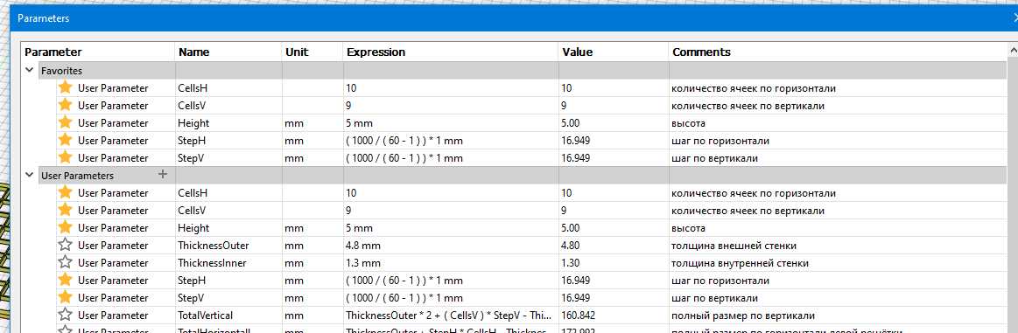Select StepH name under User Parameters group

[228, 281]
